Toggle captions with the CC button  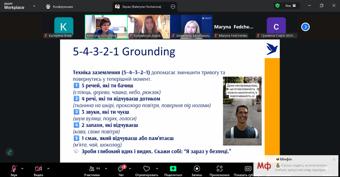(x=248, y=169)
